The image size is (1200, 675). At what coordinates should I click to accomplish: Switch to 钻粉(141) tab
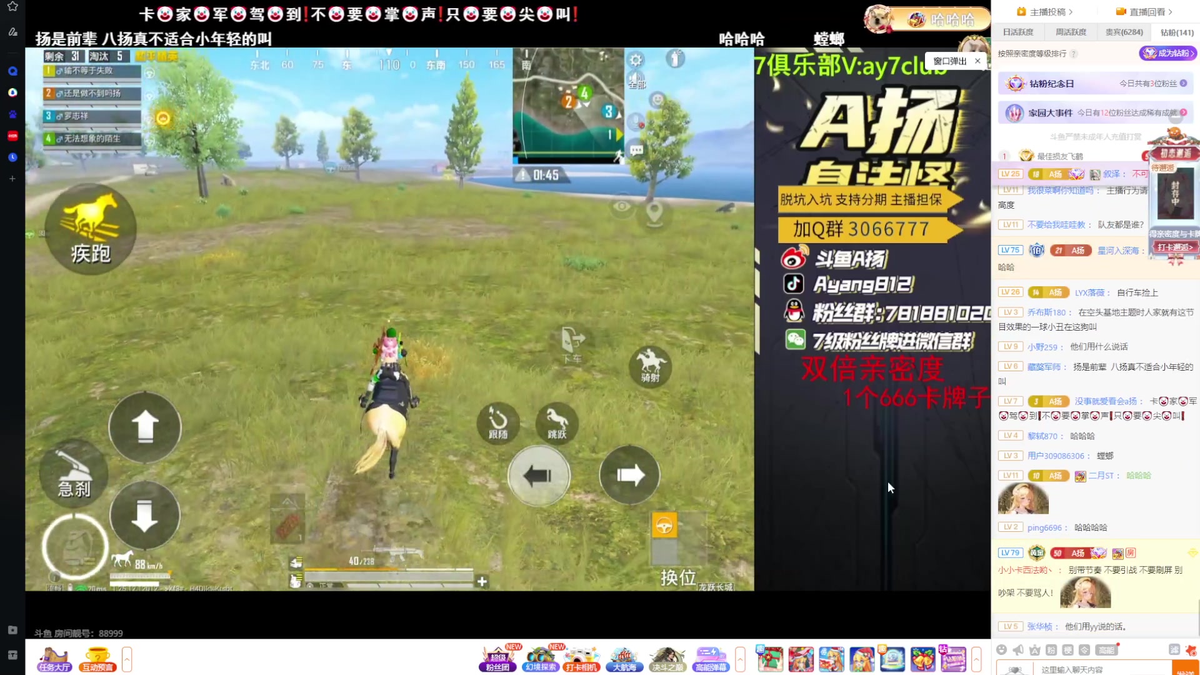pos(1177,32)
